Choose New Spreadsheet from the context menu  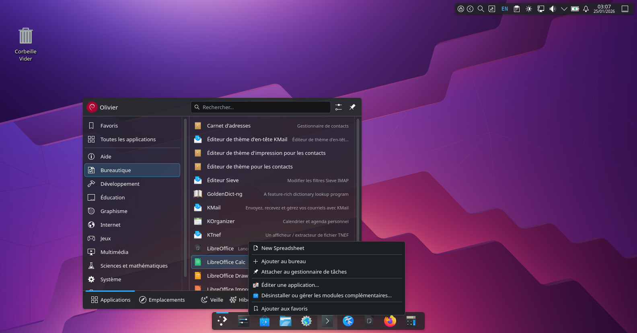click(327, 248)
